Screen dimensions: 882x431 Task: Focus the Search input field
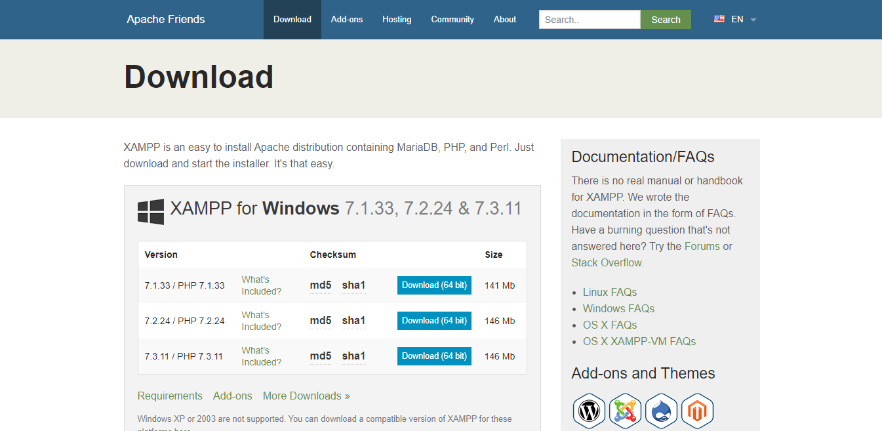(x=590, y=20)
